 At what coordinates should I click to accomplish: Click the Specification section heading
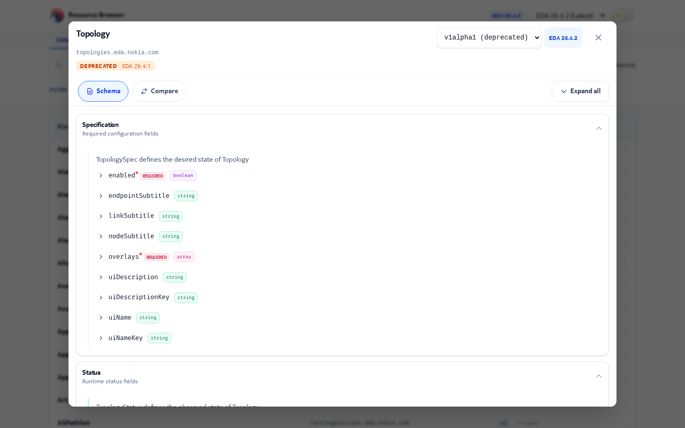(100, 125)
